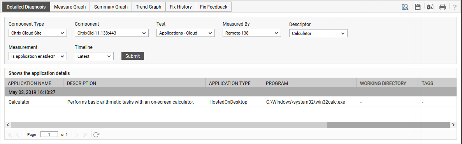Open the Test dropdown Applications - Cloud

[x=186, y=33]
